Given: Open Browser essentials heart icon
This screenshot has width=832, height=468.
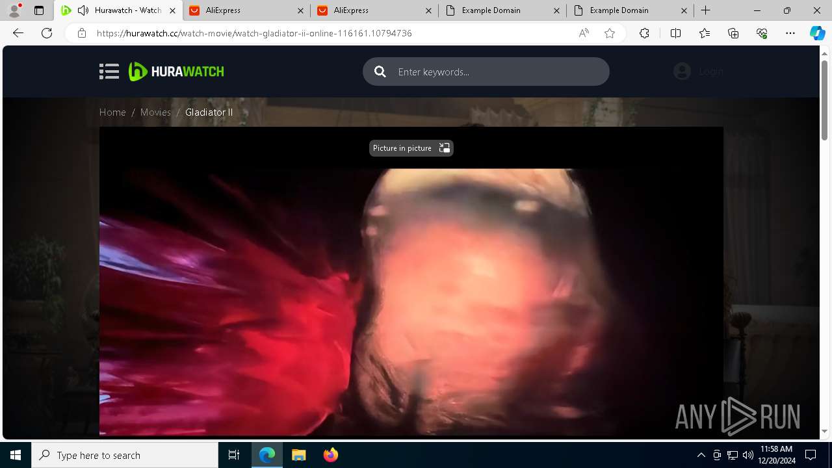Looking at the screenshot, I should tap(762, 33).
